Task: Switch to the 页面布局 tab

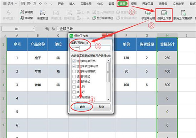Action: coord(86,4)
